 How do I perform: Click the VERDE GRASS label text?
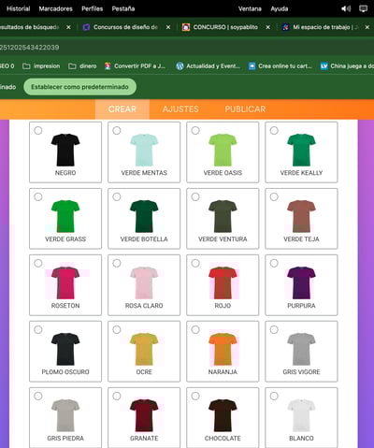[x=65, y=239]
